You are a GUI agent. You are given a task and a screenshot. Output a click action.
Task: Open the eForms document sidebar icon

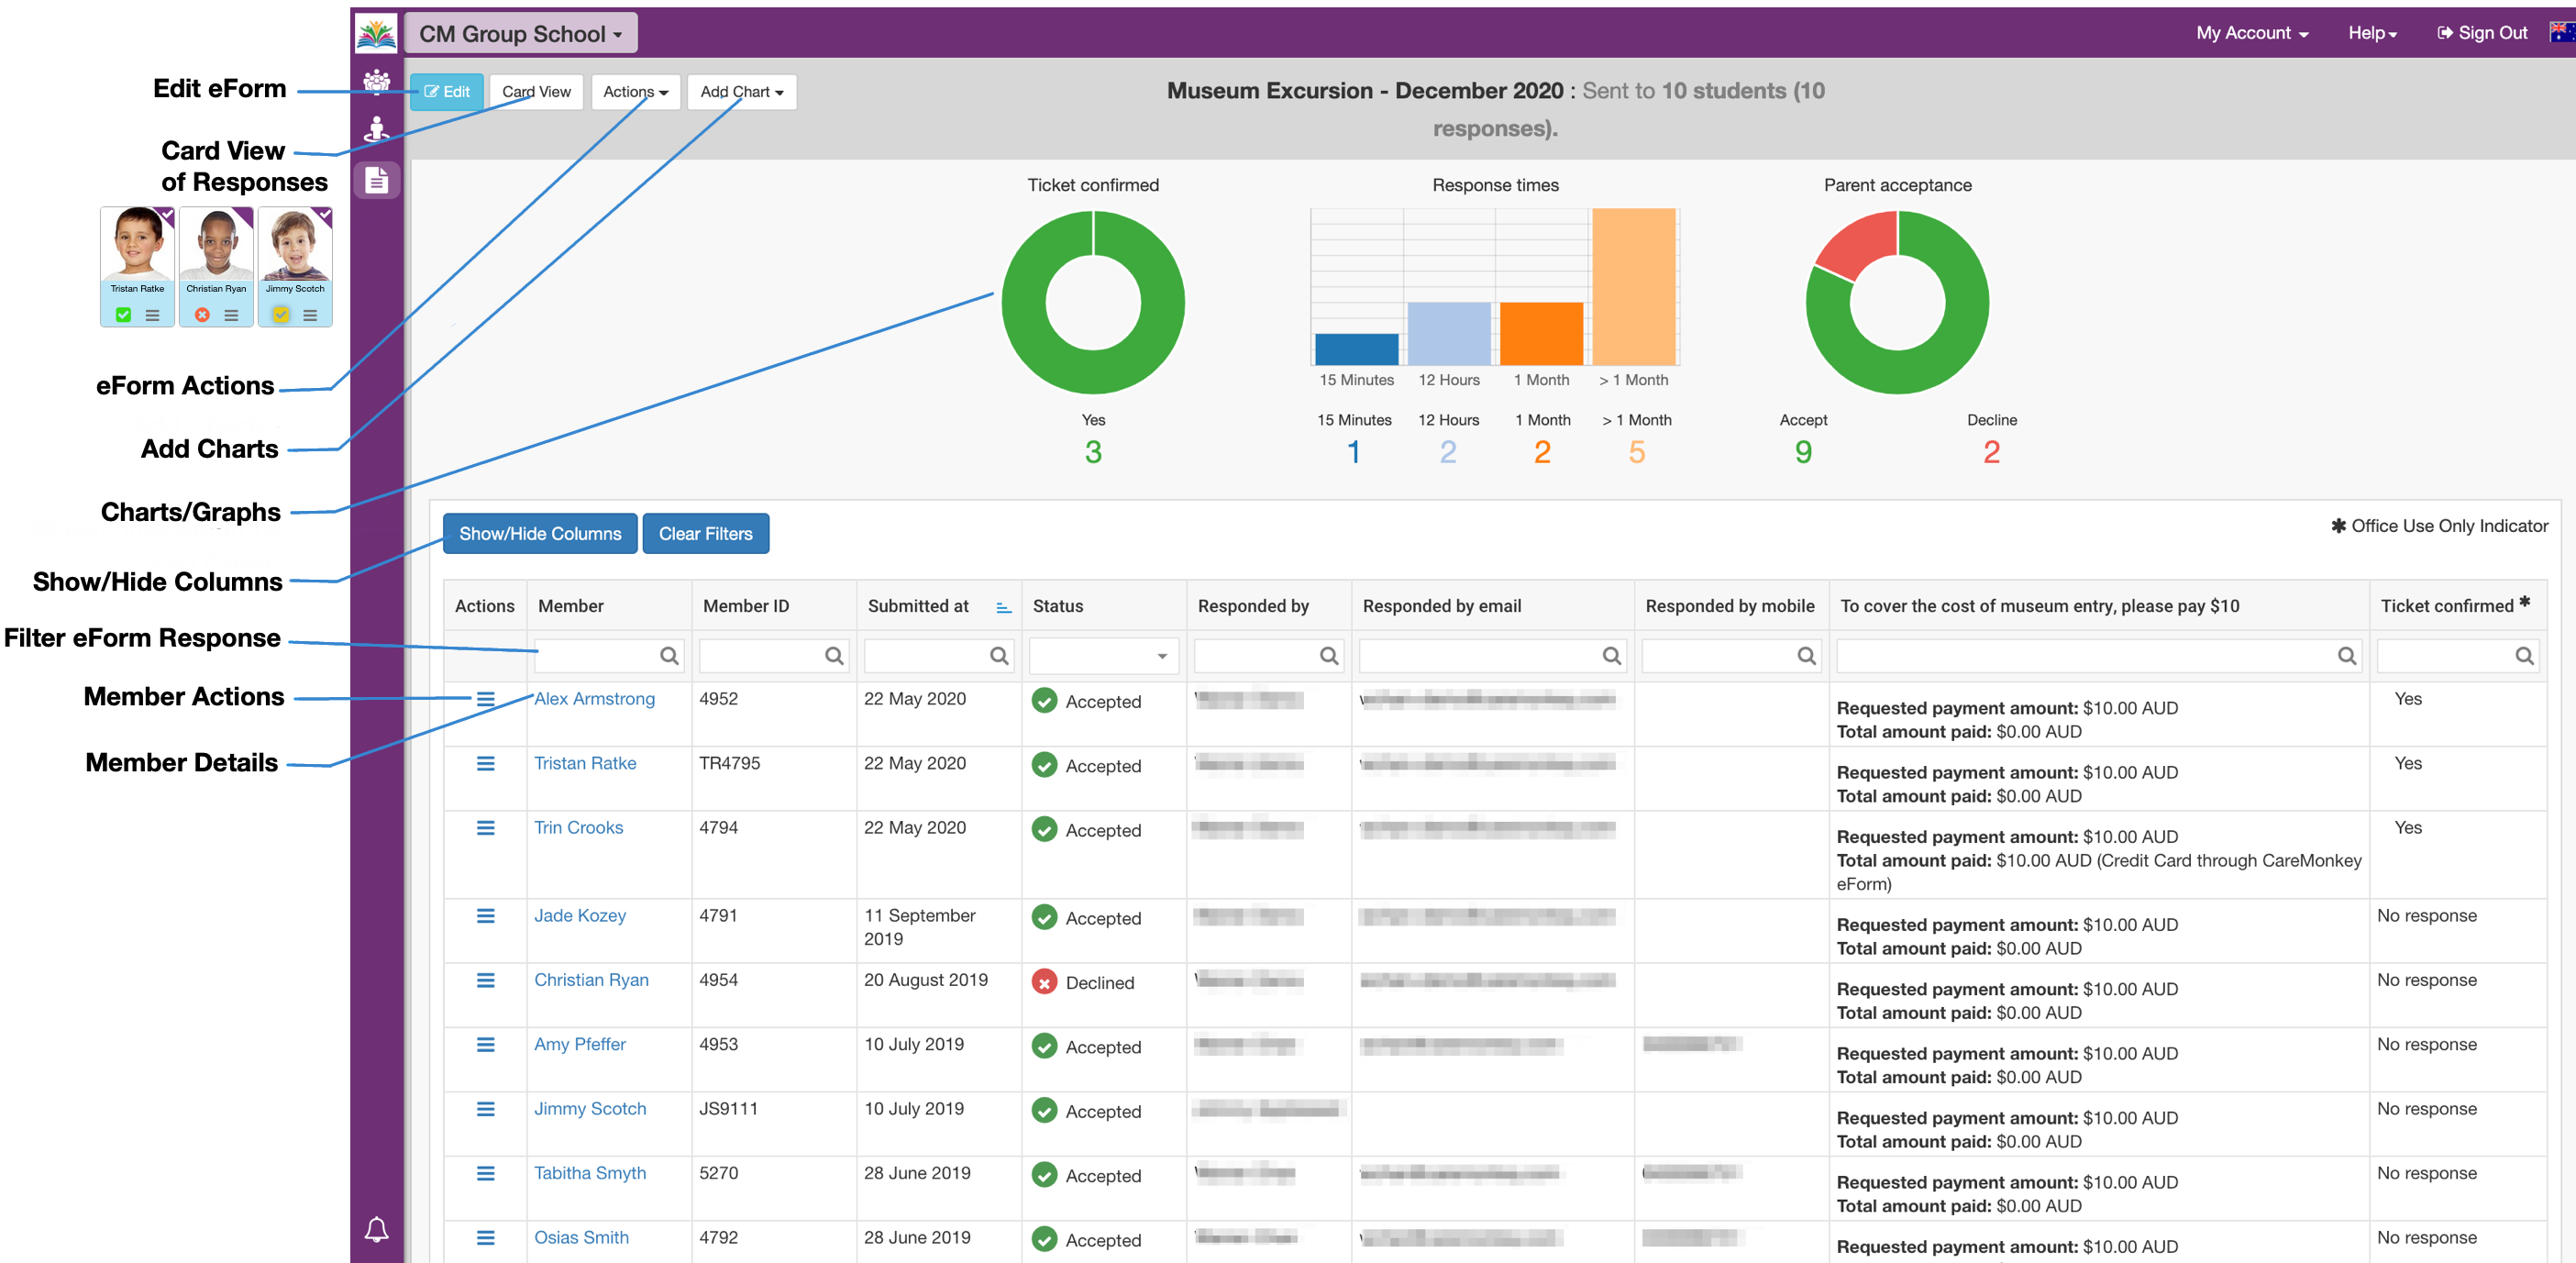click(x=376, y=180)
